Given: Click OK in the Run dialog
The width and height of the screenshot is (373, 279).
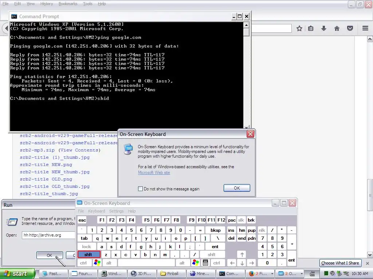Looking at the screenshot, I should [x=50, y=255].
